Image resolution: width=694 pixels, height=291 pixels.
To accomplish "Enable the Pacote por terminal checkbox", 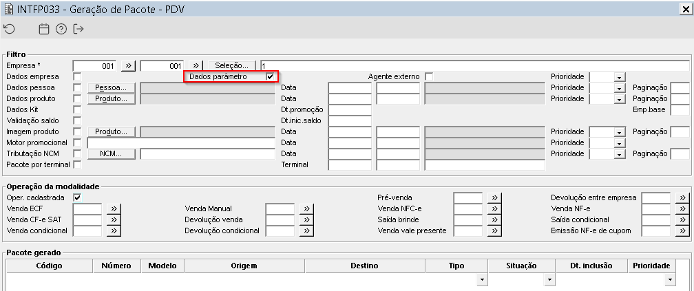I will [77, 165].
